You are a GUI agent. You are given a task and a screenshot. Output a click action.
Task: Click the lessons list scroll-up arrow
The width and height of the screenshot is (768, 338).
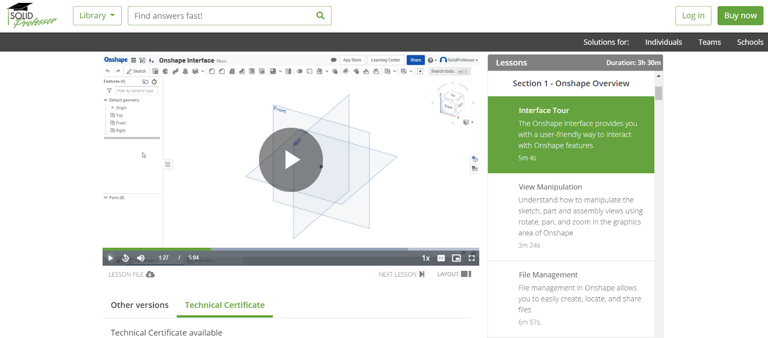659,76
